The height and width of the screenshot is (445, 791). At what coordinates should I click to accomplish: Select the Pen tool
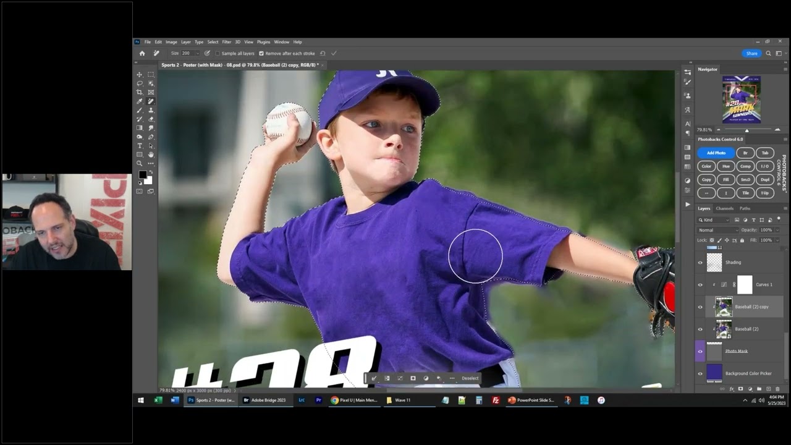coord(151,137)
